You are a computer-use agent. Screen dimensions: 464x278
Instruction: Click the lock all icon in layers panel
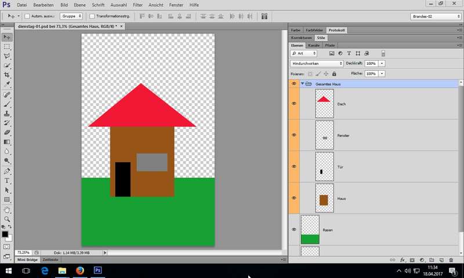point(334,74)
